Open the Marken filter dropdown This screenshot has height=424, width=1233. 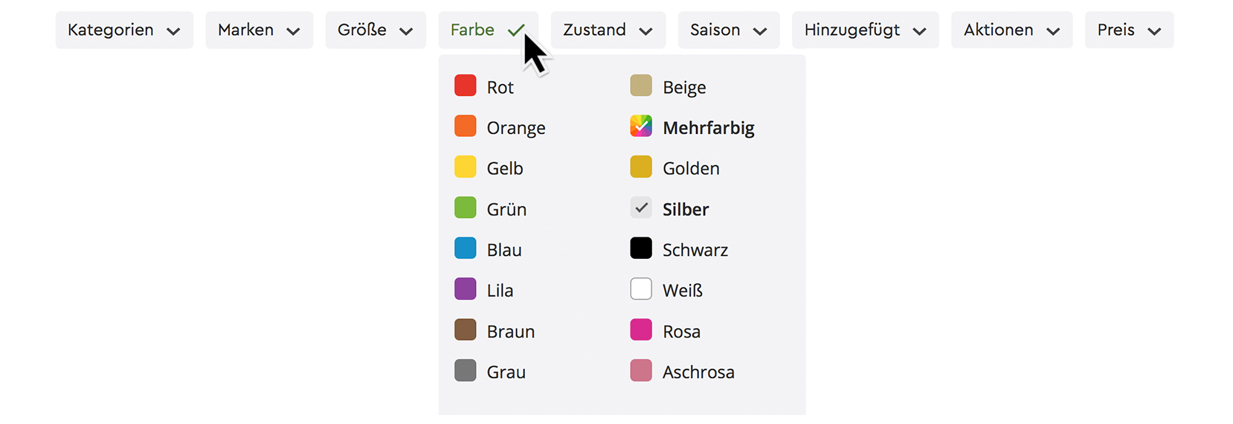click(x=259, y=30)
